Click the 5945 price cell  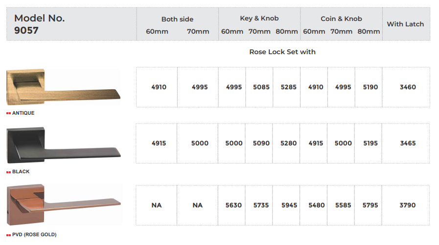(289, 205)
